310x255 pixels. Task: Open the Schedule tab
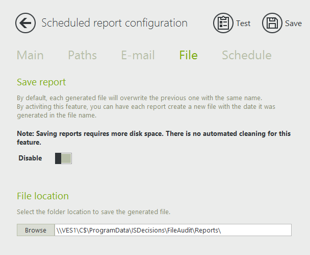pyautogui.click(x=246, y=55)
